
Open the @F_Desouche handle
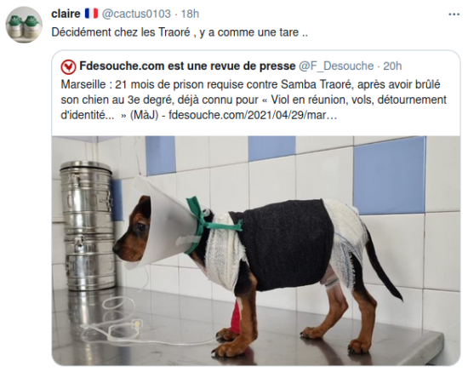pyautogui.click(x=336, y=66)
